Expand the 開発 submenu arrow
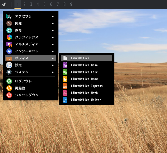The image size is (167, 153). click(x=53, y=24)
